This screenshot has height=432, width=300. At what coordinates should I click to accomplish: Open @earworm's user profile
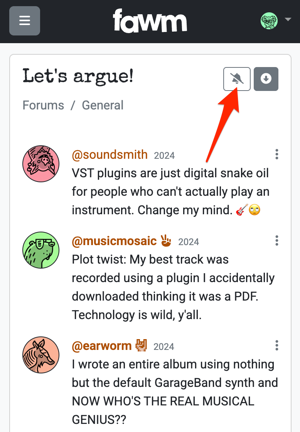pos(102,346)
